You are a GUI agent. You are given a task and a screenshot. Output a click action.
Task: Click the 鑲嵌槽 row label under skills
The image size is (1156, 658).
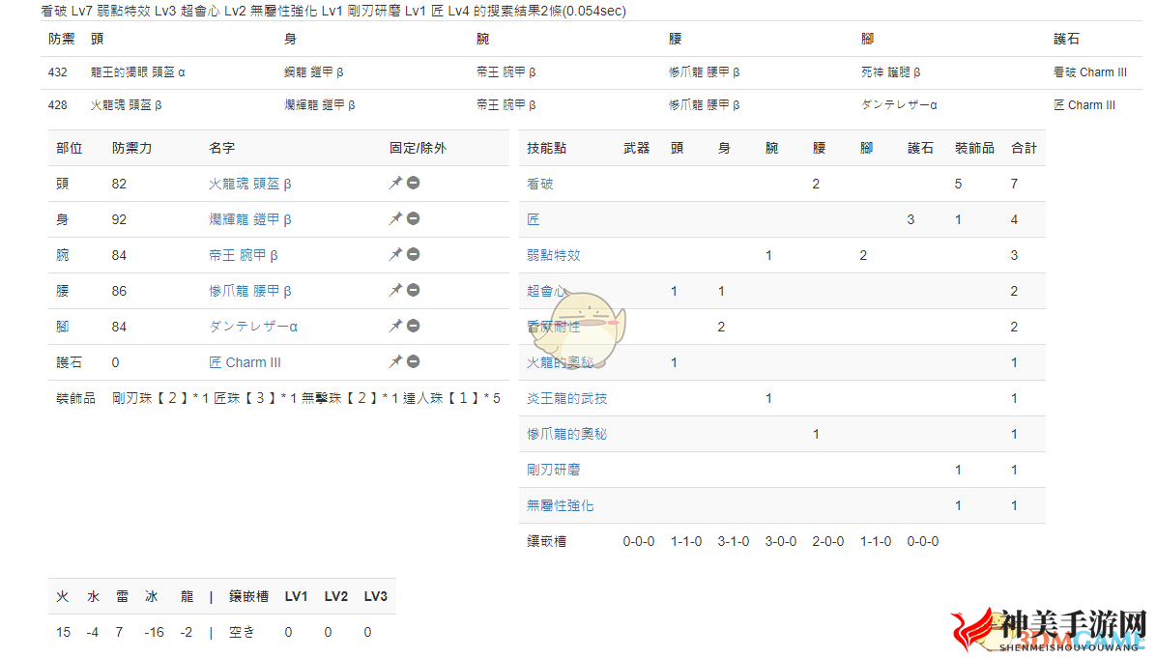coord(546,542)
